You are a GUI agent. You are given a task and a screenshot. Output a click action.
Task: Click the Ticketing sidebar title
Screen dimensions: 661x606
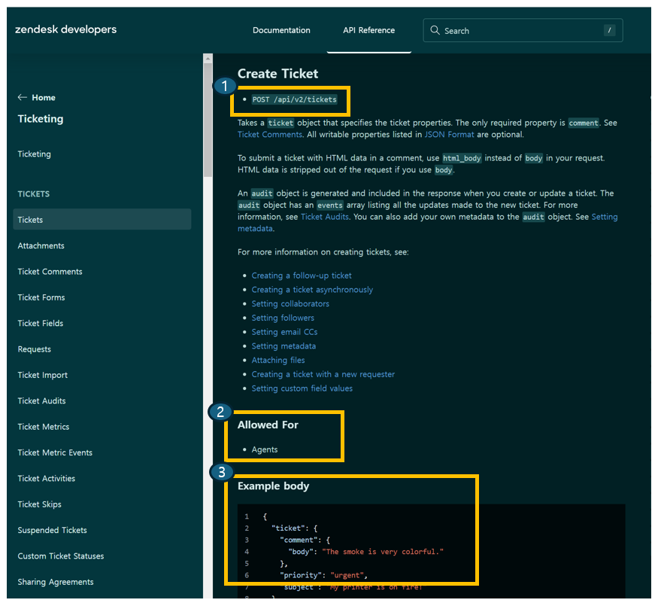[x=41, y=119]
